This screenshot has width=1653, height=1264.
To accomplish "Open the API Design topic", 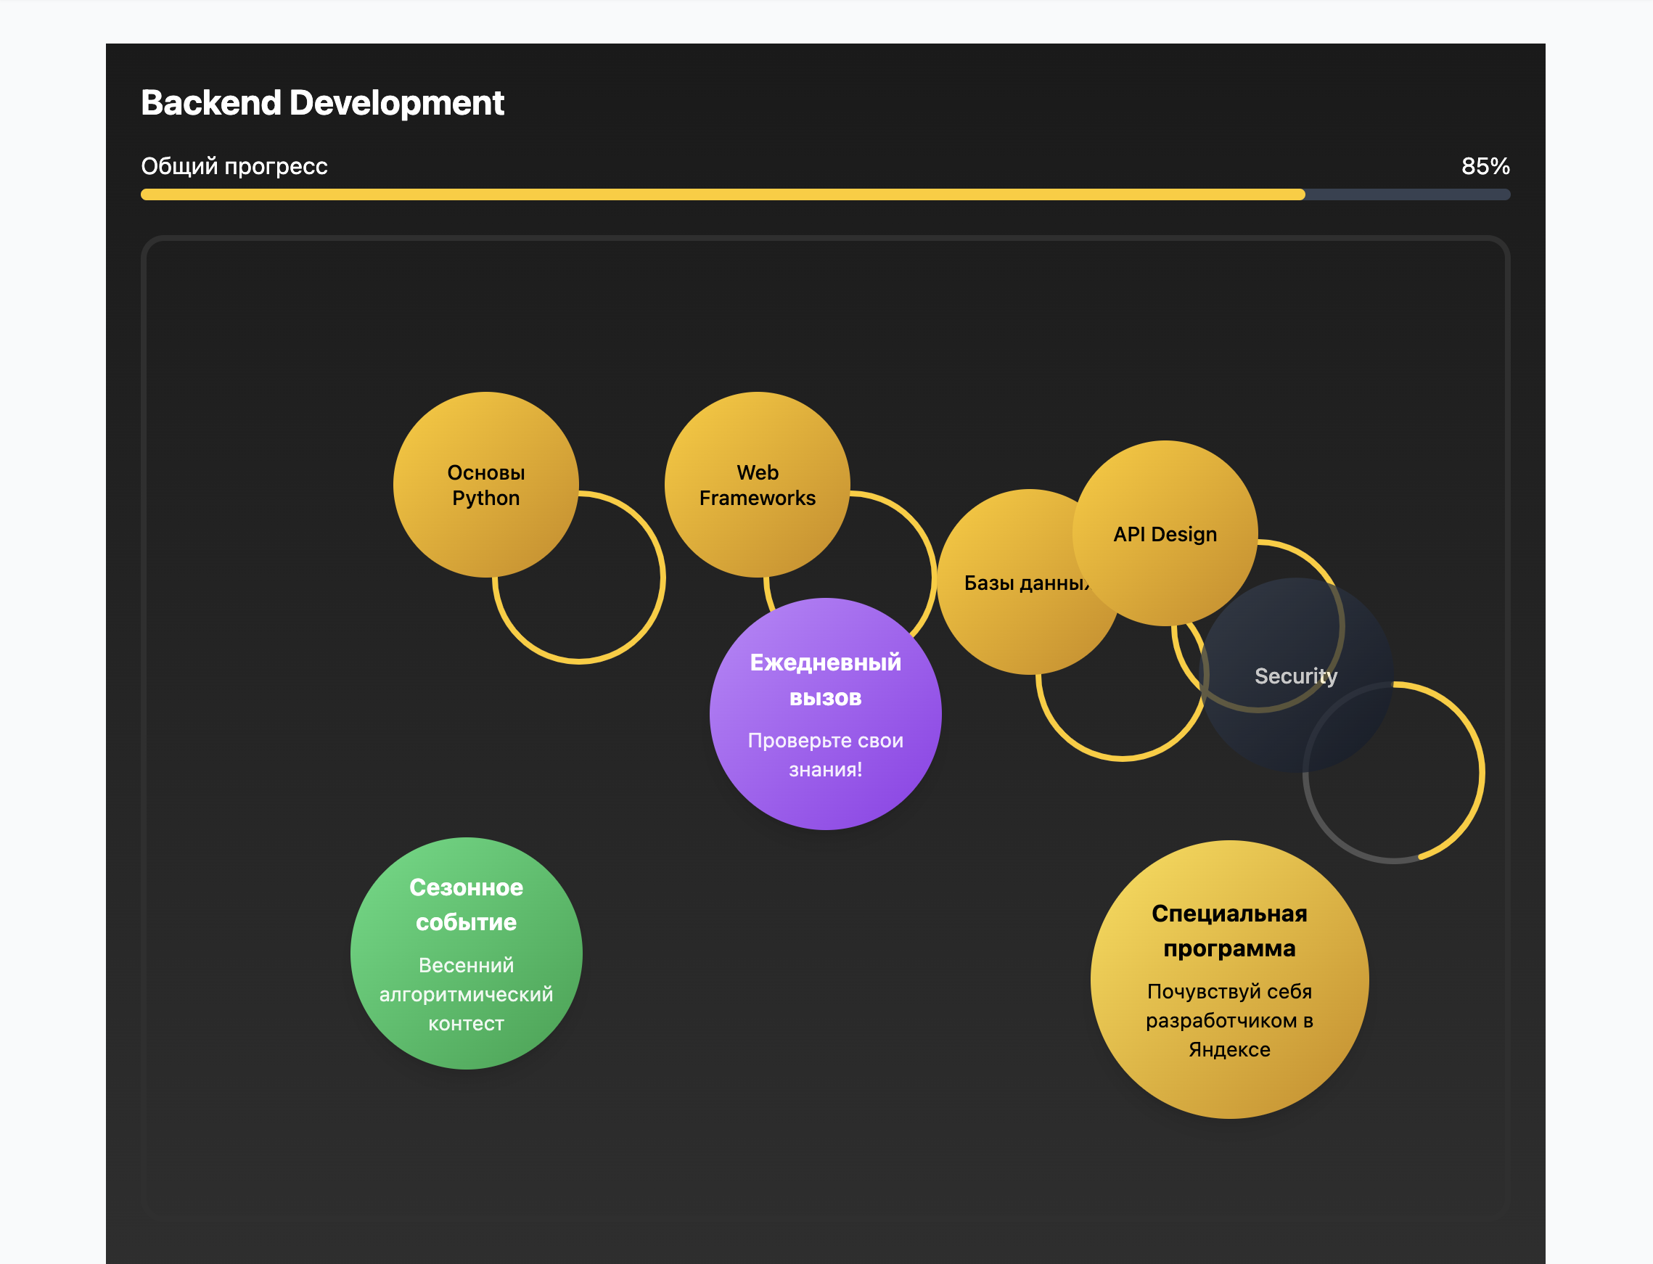I will pos(1164,533).
